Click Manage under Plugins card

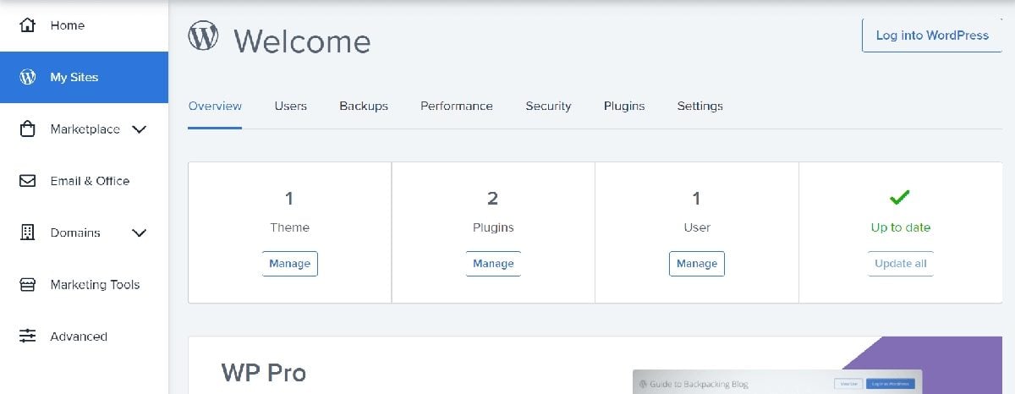[x=493, y=264]
